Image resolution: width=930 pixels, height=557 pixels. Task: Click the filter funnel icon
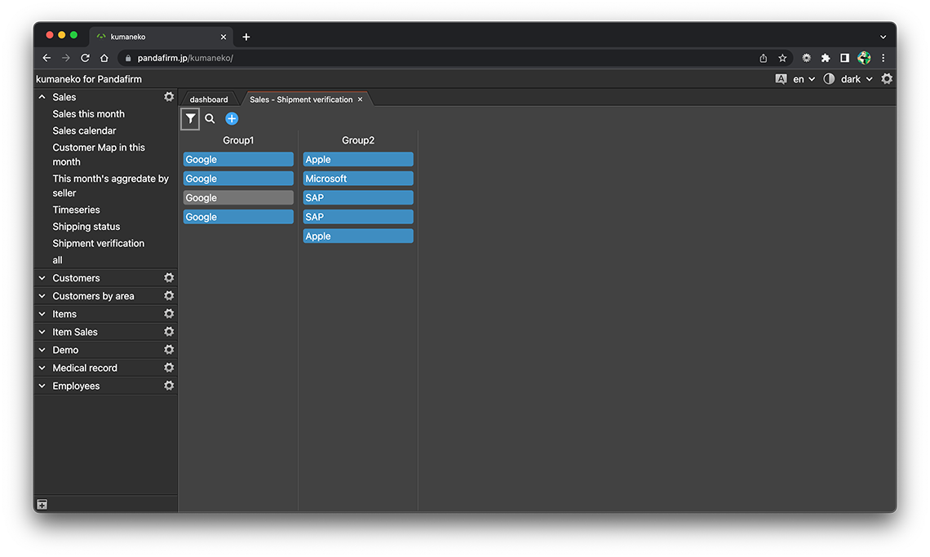click(x=190, y=119)
